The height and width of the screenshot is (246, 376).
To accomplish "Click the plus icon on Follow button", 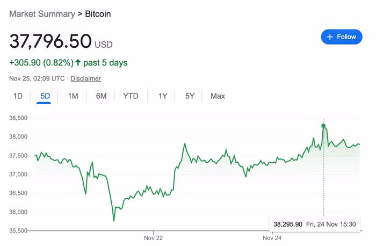I will [x=330, y=37].
